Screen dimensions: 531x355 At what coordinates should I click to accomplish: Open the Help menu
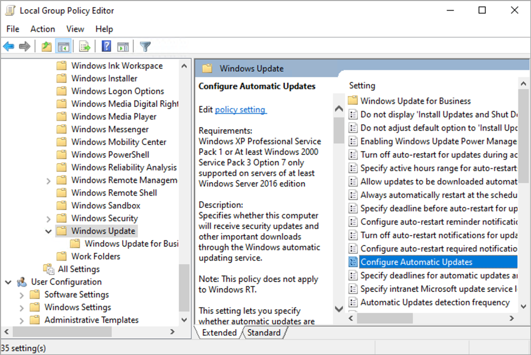[104, 29]
